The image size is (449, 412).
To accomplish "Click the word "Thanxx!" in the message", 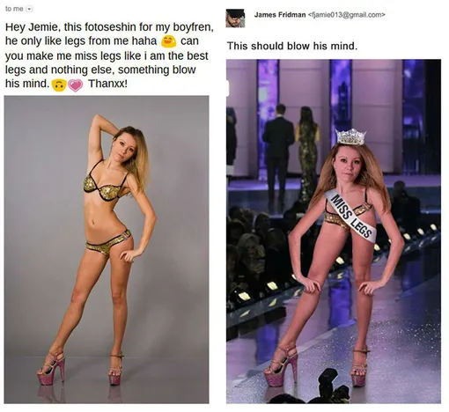I will (x=107, y=84).
